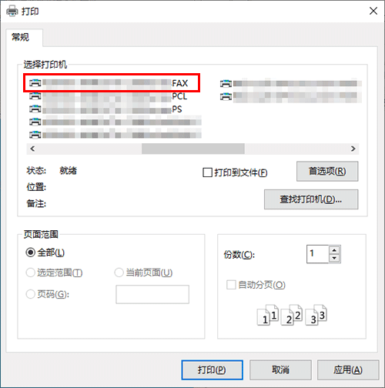Select the second printer icon in the right column
The image size is (385, 388).
coord(226,96)
